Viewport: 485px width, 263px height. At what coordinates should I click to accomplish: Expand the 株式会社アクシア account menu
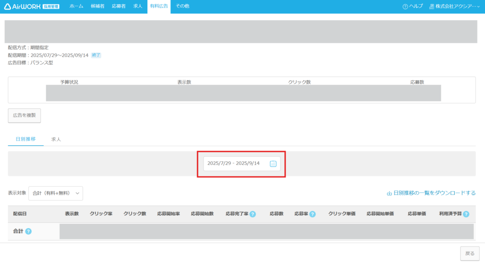coord(454,7)
